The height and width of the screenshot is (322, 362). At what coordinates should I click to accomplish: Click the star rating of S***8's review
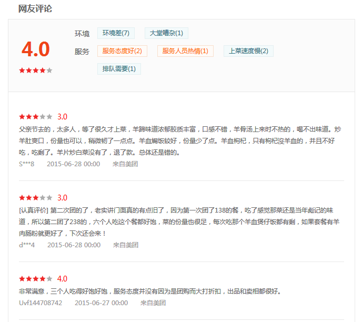tap(36, 117)
